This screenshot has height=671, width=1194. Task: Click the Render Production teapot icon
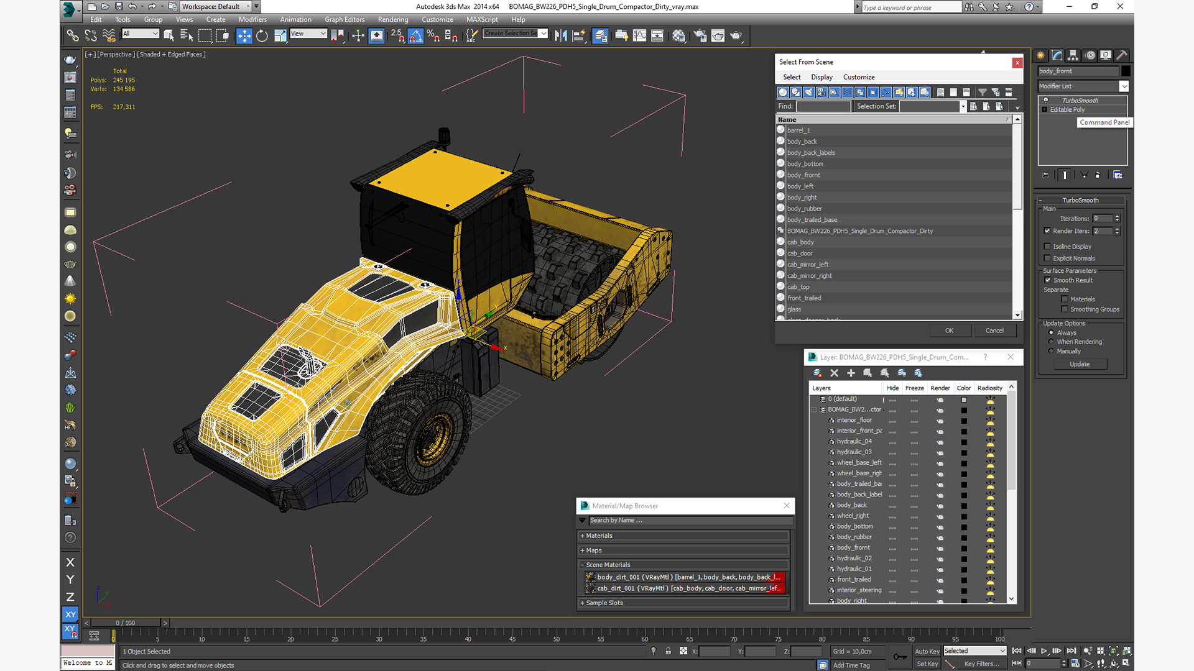[x=736, y=35]
